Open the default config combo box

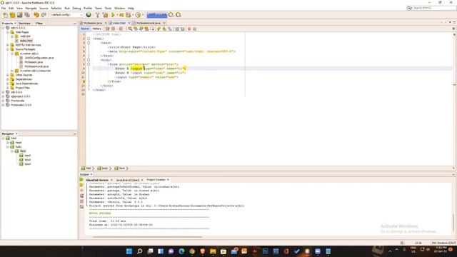(x=66, y=14)
